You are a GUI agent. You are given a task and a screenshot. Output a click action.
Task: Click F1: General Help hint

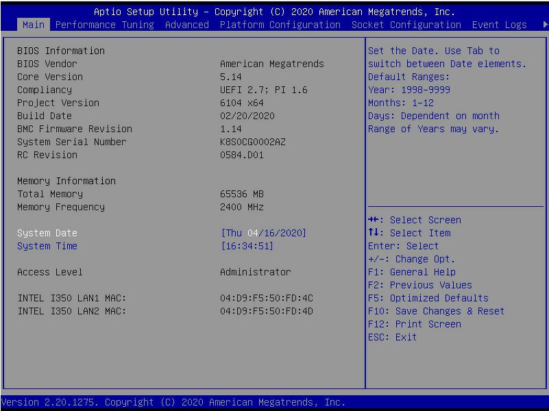(412, 272)
